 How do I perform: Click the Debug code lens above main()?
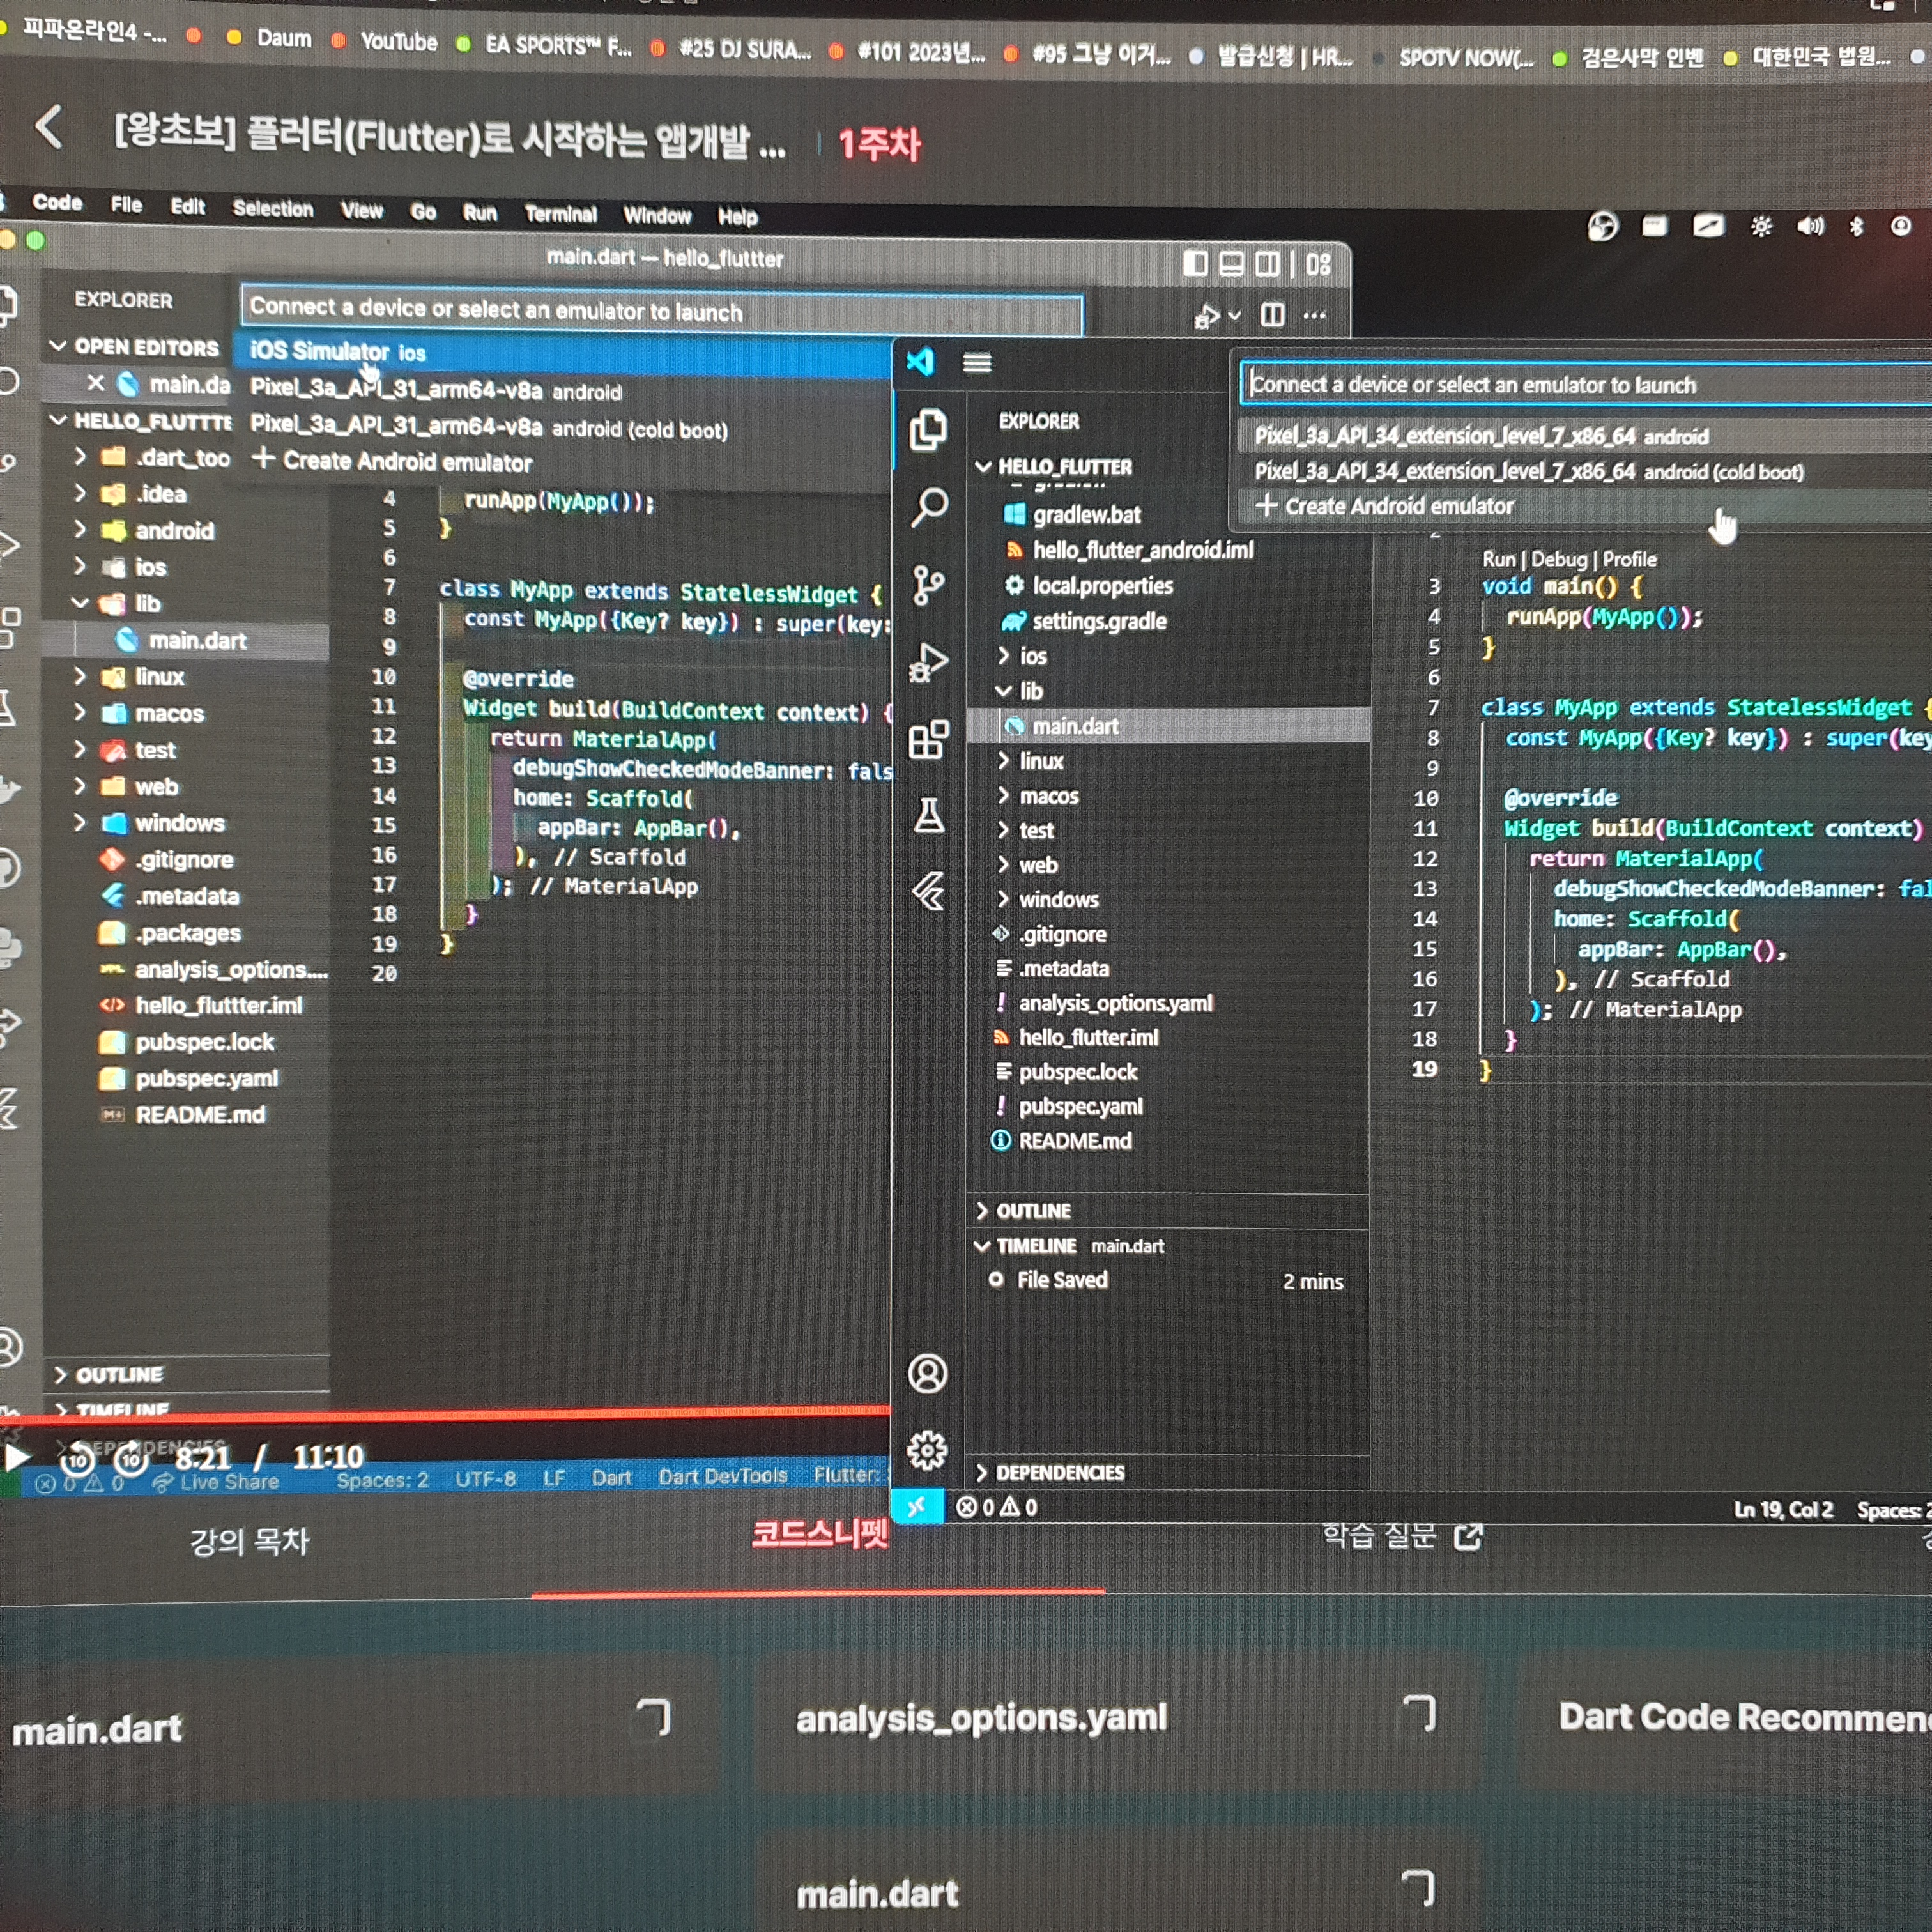[x=1559, y=559]
